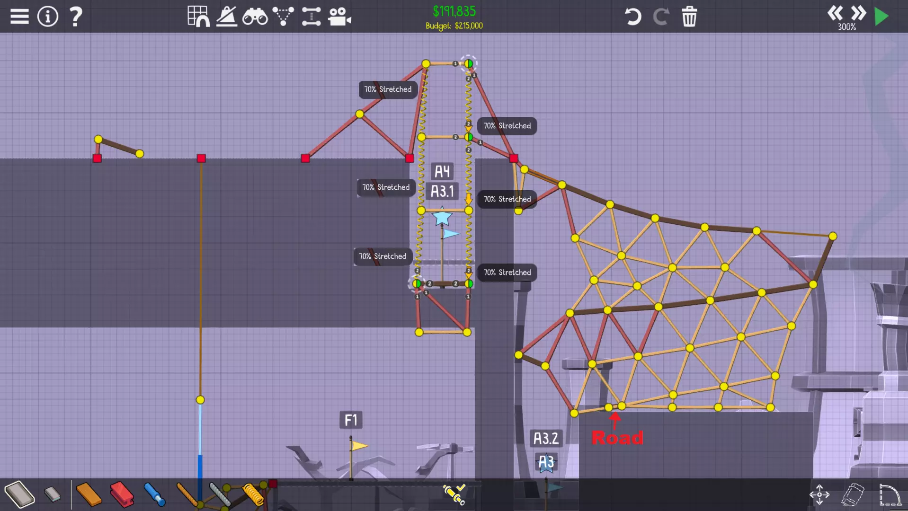Screen dimensions: 908x511
Task: Select the blue hydraulics material
Action: pos(154,494)
